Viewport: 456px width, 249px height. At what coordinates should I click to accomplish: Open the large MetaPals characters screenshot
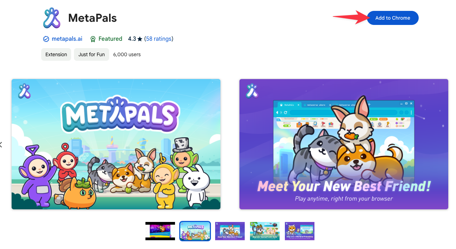116,144
